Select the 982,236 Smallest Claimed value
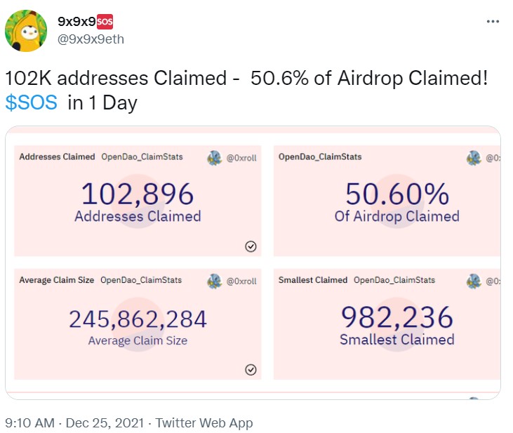 [x=397, y=319]
